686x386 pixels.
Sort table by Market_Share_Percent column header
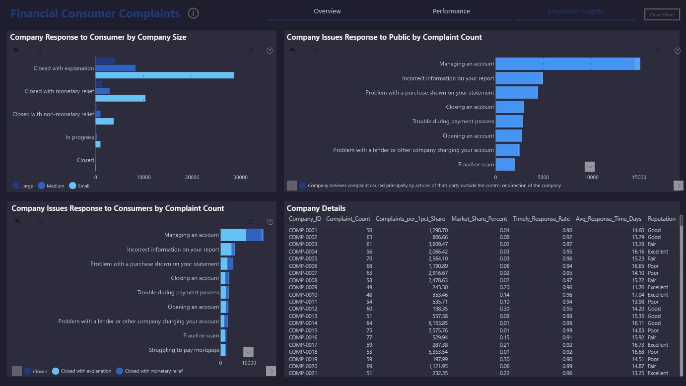[480, 219]
